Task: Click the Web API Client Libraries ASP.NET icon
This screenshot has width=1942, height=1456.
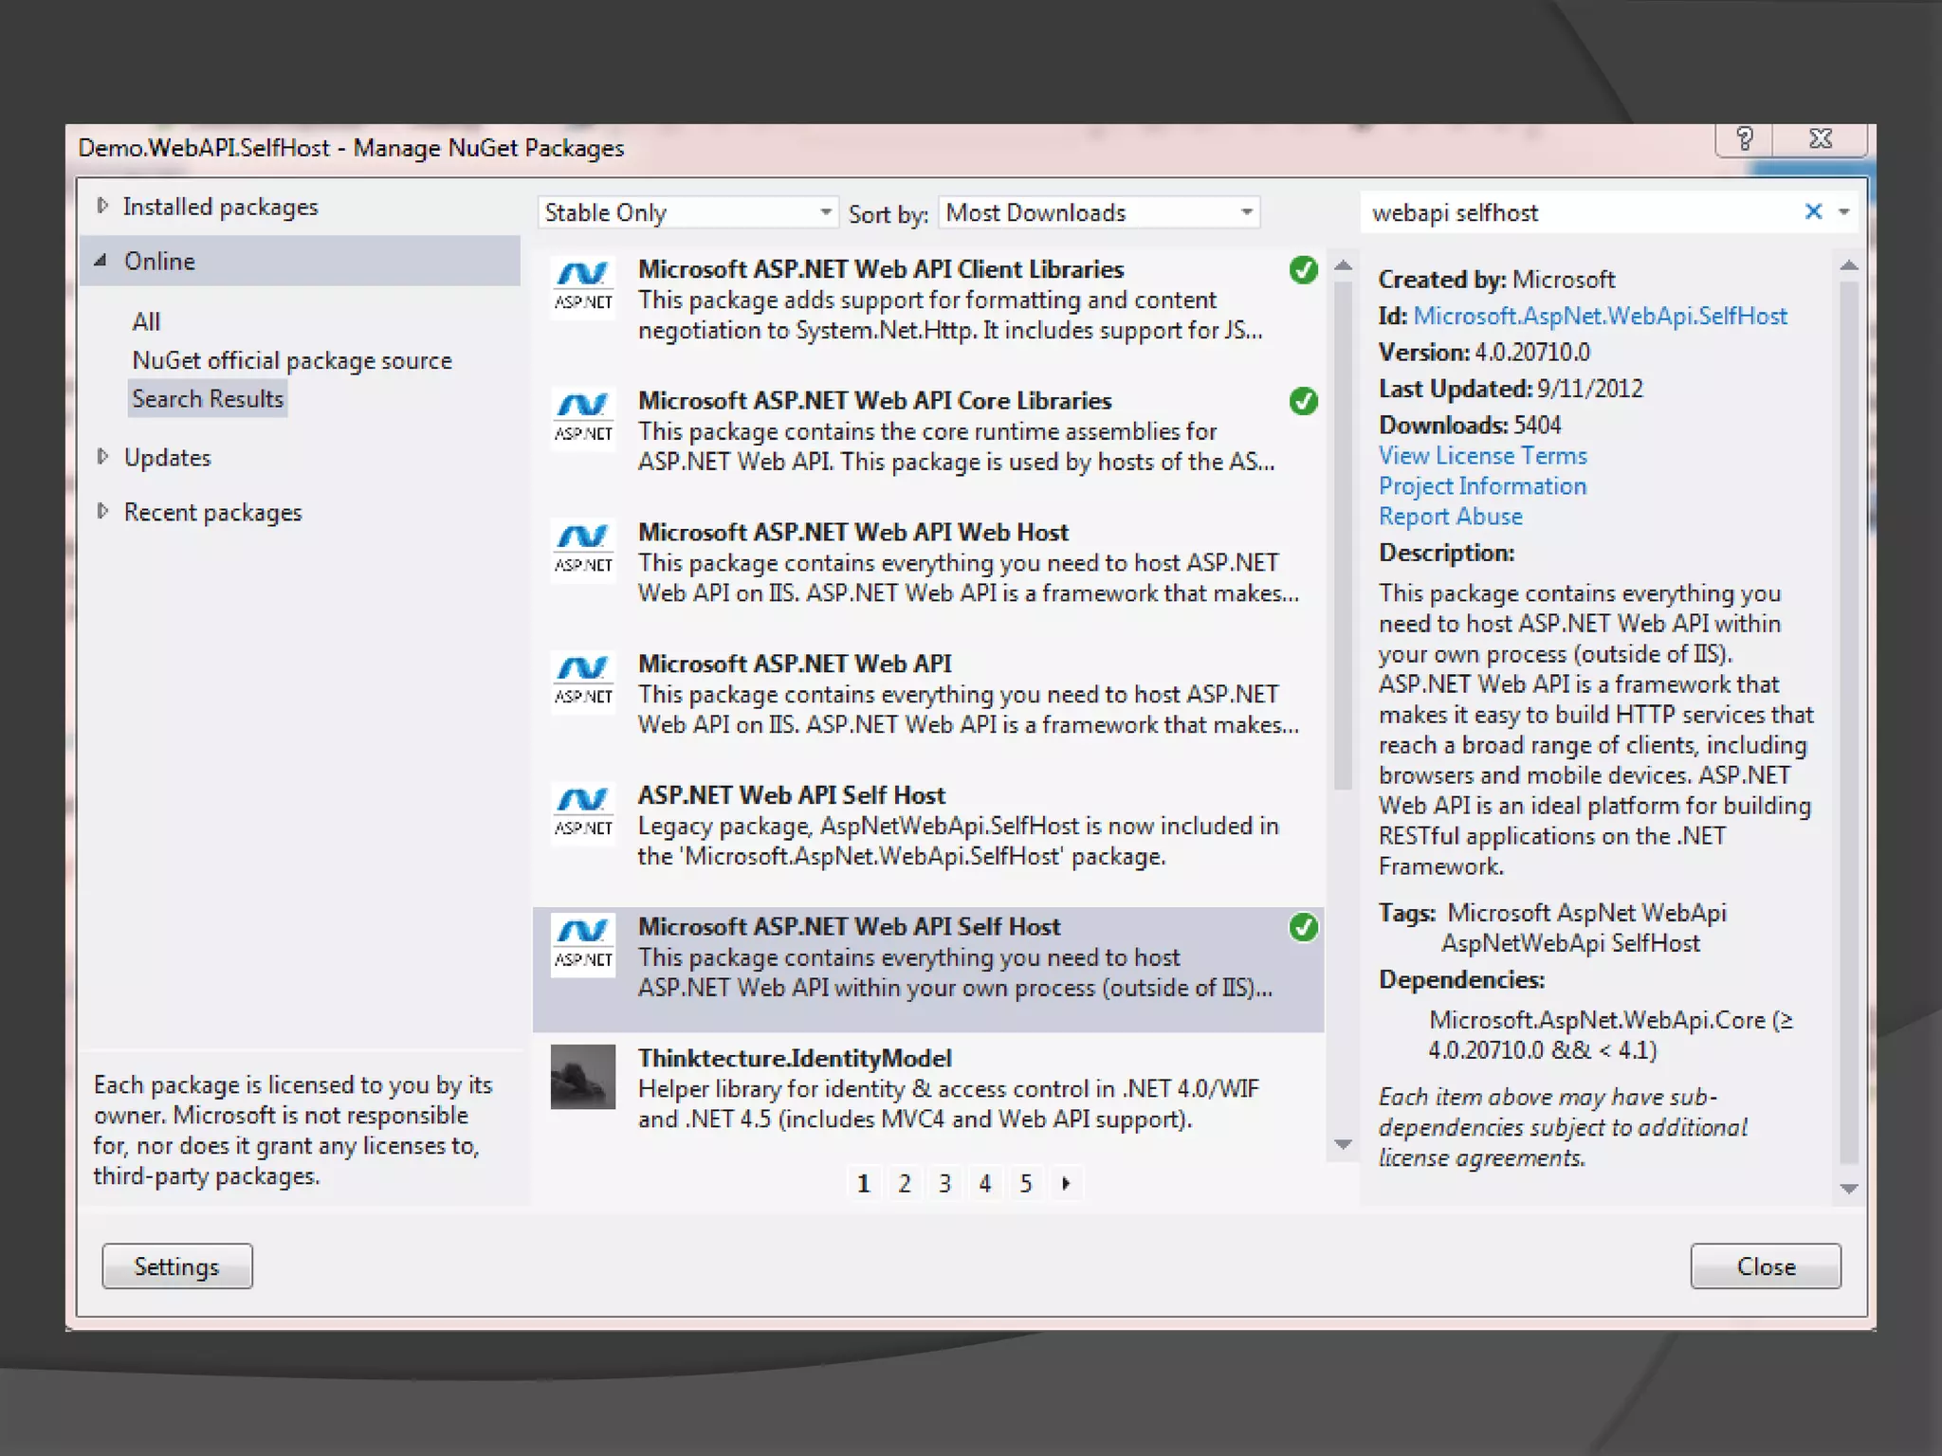Action: (x=582, y=285)
